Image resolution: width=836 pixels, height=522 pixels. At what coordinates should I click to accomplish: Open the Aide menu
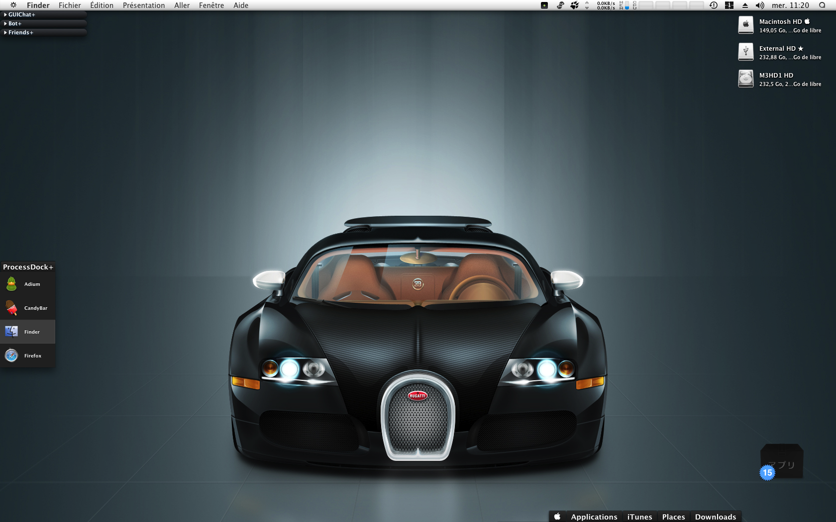coord(241,5)
